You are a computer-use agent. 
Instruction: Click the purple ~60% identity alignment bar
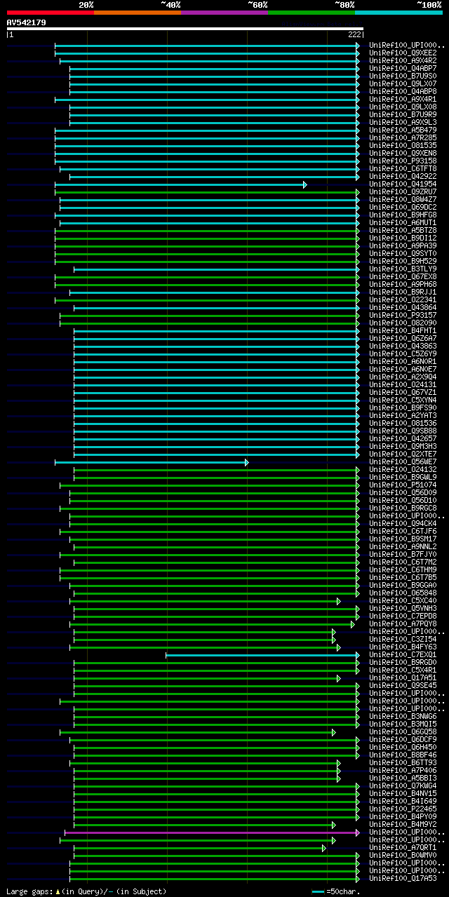[x=212, y=832]
